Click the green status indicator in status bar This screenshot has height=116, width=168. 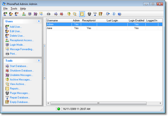point(58,109)
